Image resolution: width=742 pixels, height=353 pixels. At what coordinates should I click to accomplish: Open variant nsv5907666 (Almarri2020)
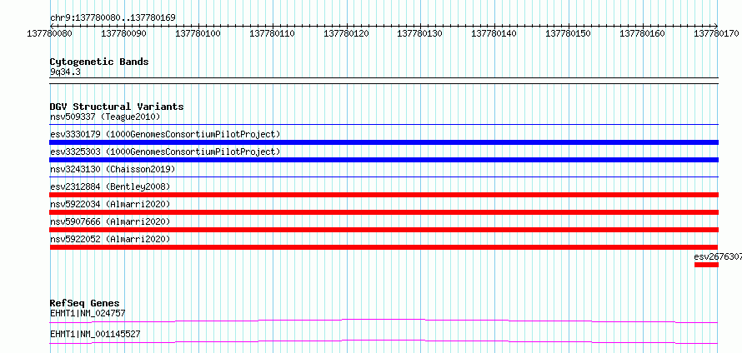(x=110, y=221)
